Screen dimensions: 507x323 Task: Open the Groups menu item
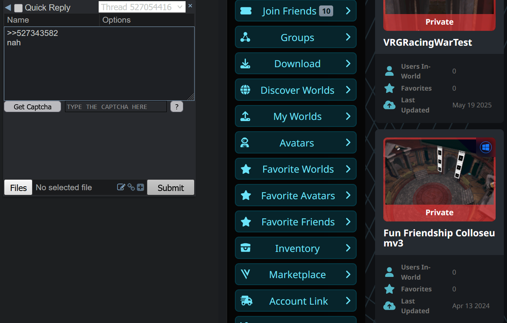click(x=296, y=37)
